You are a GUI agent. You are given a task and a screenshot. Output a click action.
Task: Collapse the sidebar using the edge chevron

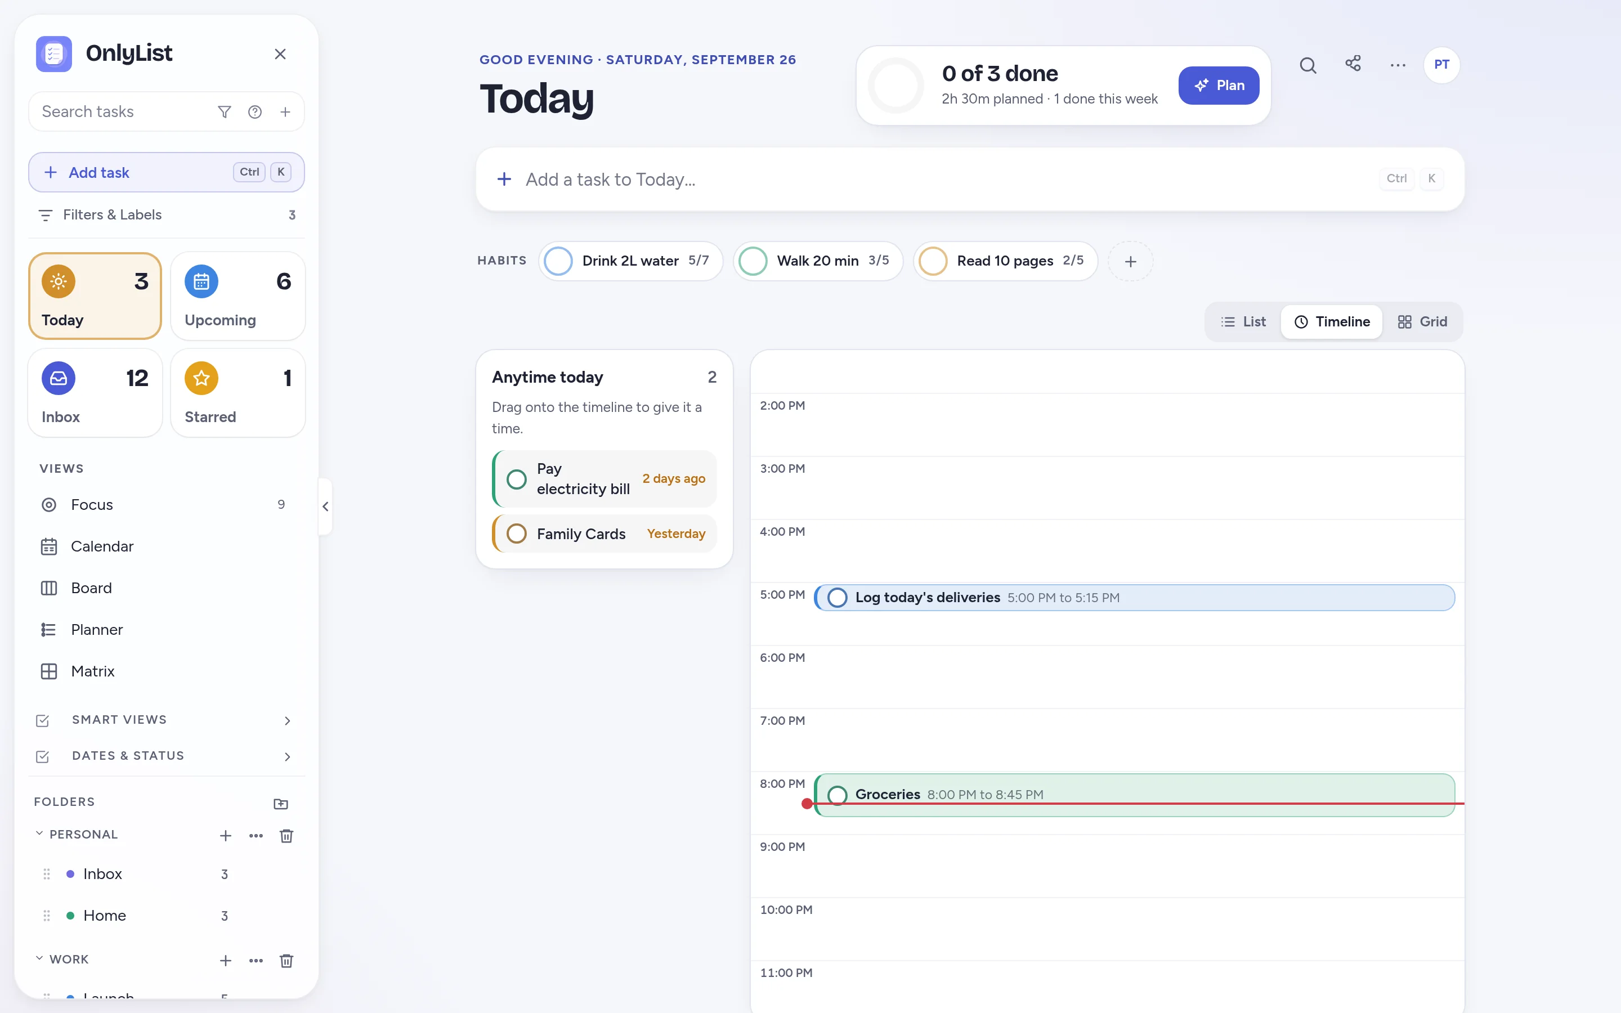[x=325, y=507]
